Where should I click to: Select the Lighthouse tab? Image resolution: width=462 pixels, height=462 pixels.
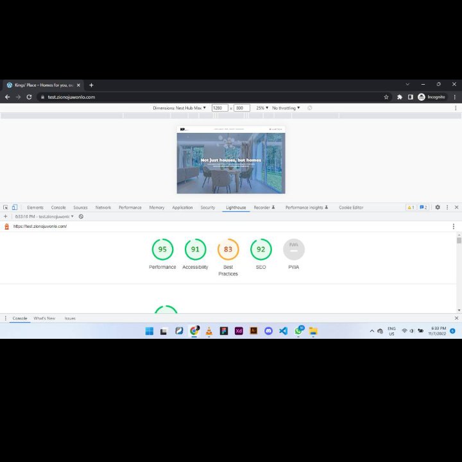coord(235,208)
